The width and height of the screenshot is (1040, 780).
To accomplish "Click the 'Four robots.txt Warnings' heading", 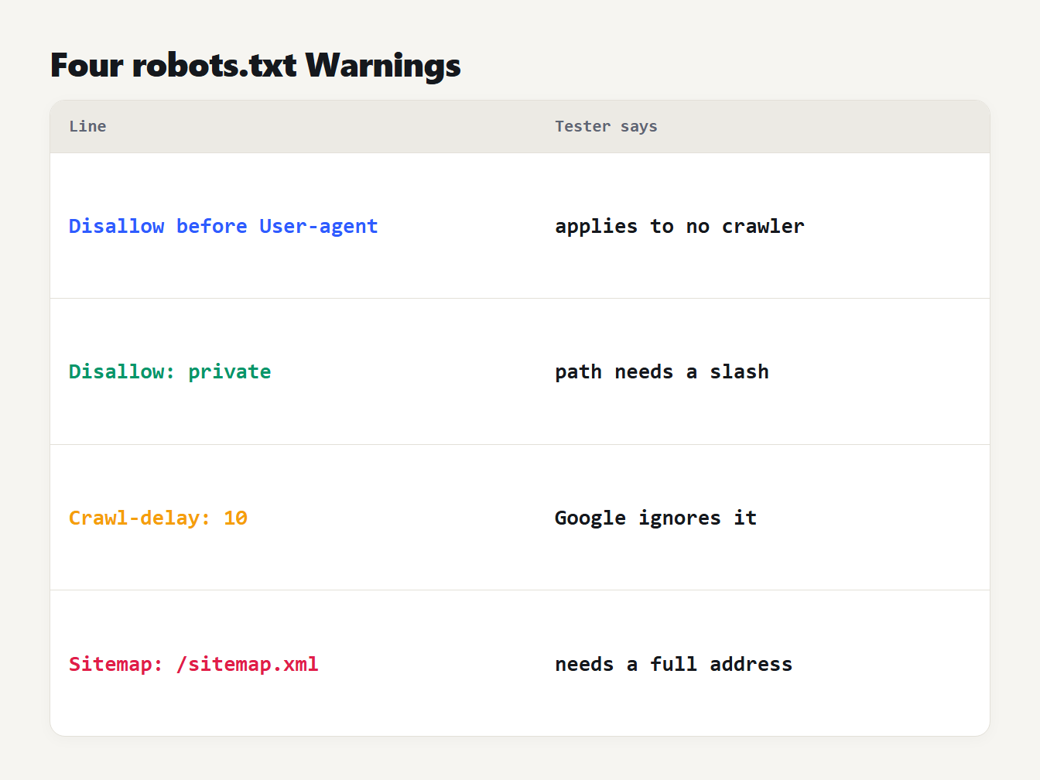I will [x=255, y=65].
